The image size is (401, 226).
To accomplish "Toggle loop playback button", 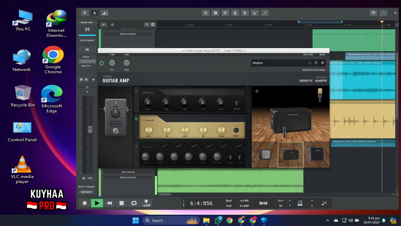I will click(x=134, y=203).
